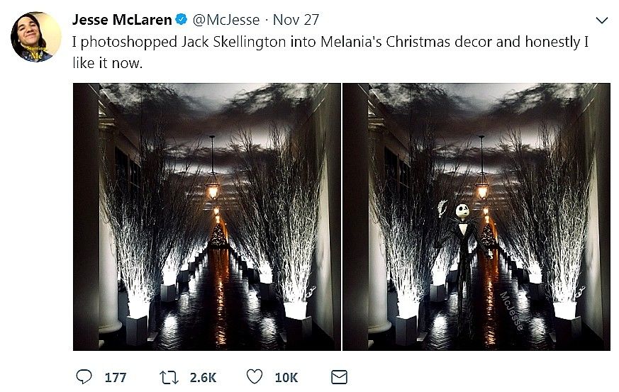Screen dimensions: 619x392
Task: Click the blue verified badge
Action: click(x=182, y=20)
